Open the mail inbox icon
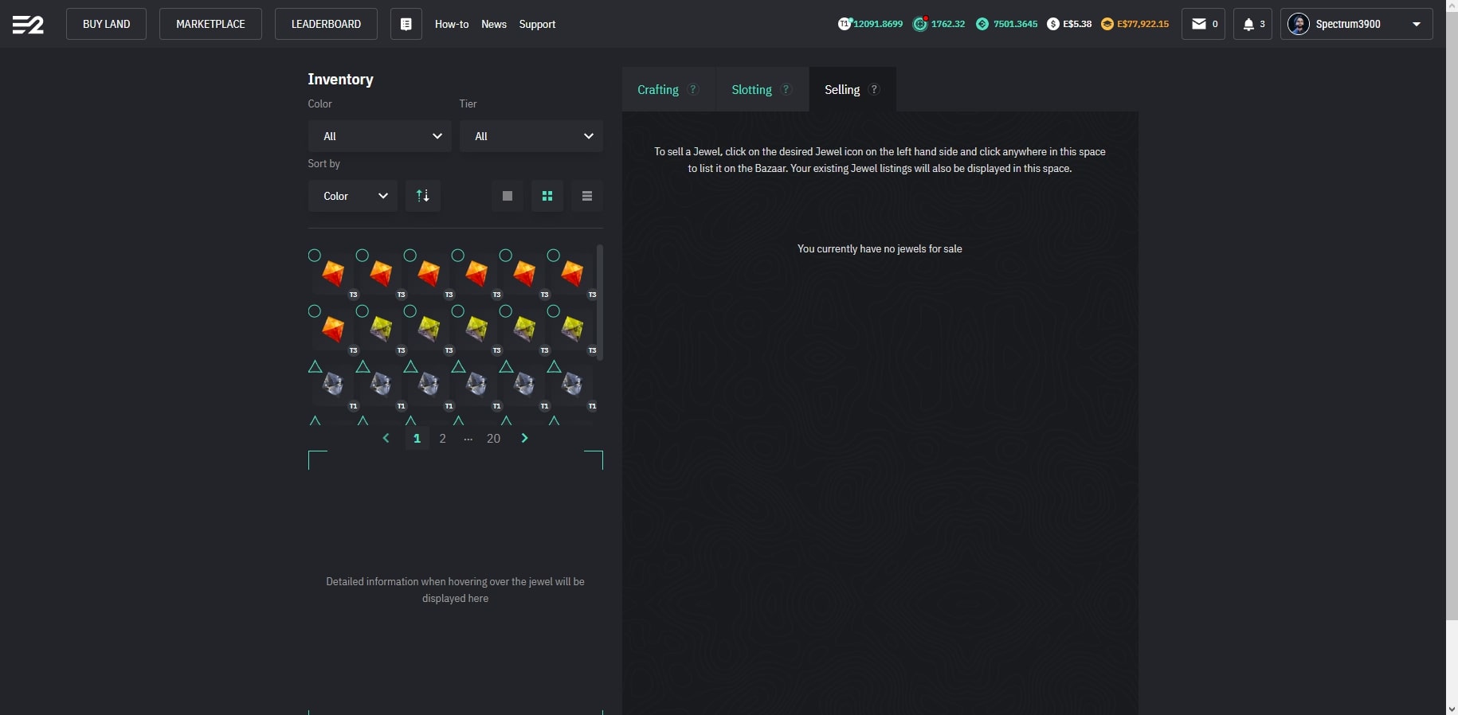Screen dimensions: 1458x715 1203,24
